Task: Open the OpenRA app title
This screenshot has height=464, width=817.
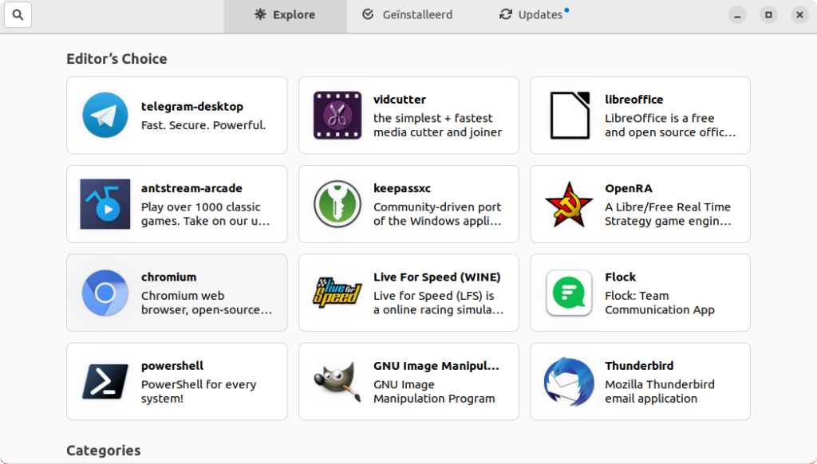Action: (629, 188)
